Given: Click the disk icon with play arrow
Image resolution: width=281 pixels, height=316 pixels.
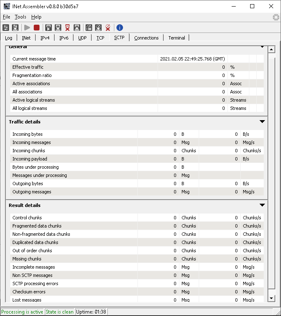Looking at the screenshot, I should (x=49, y=28).
